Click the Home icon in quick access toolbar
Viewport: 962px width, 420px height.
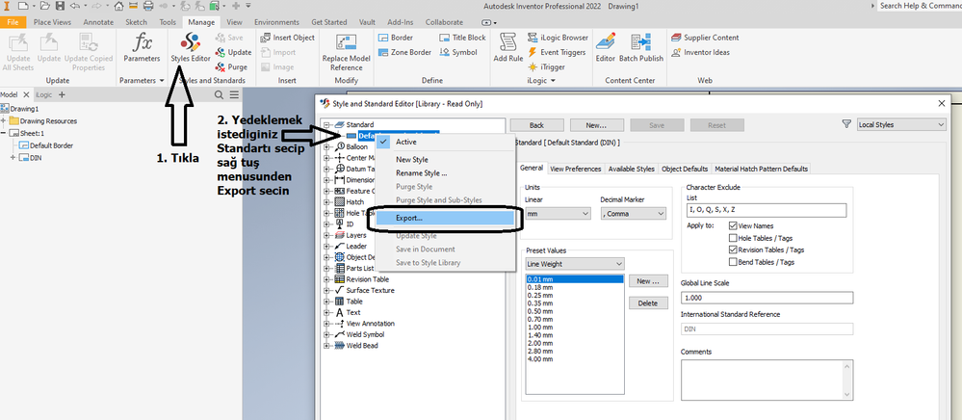point(118,6)
